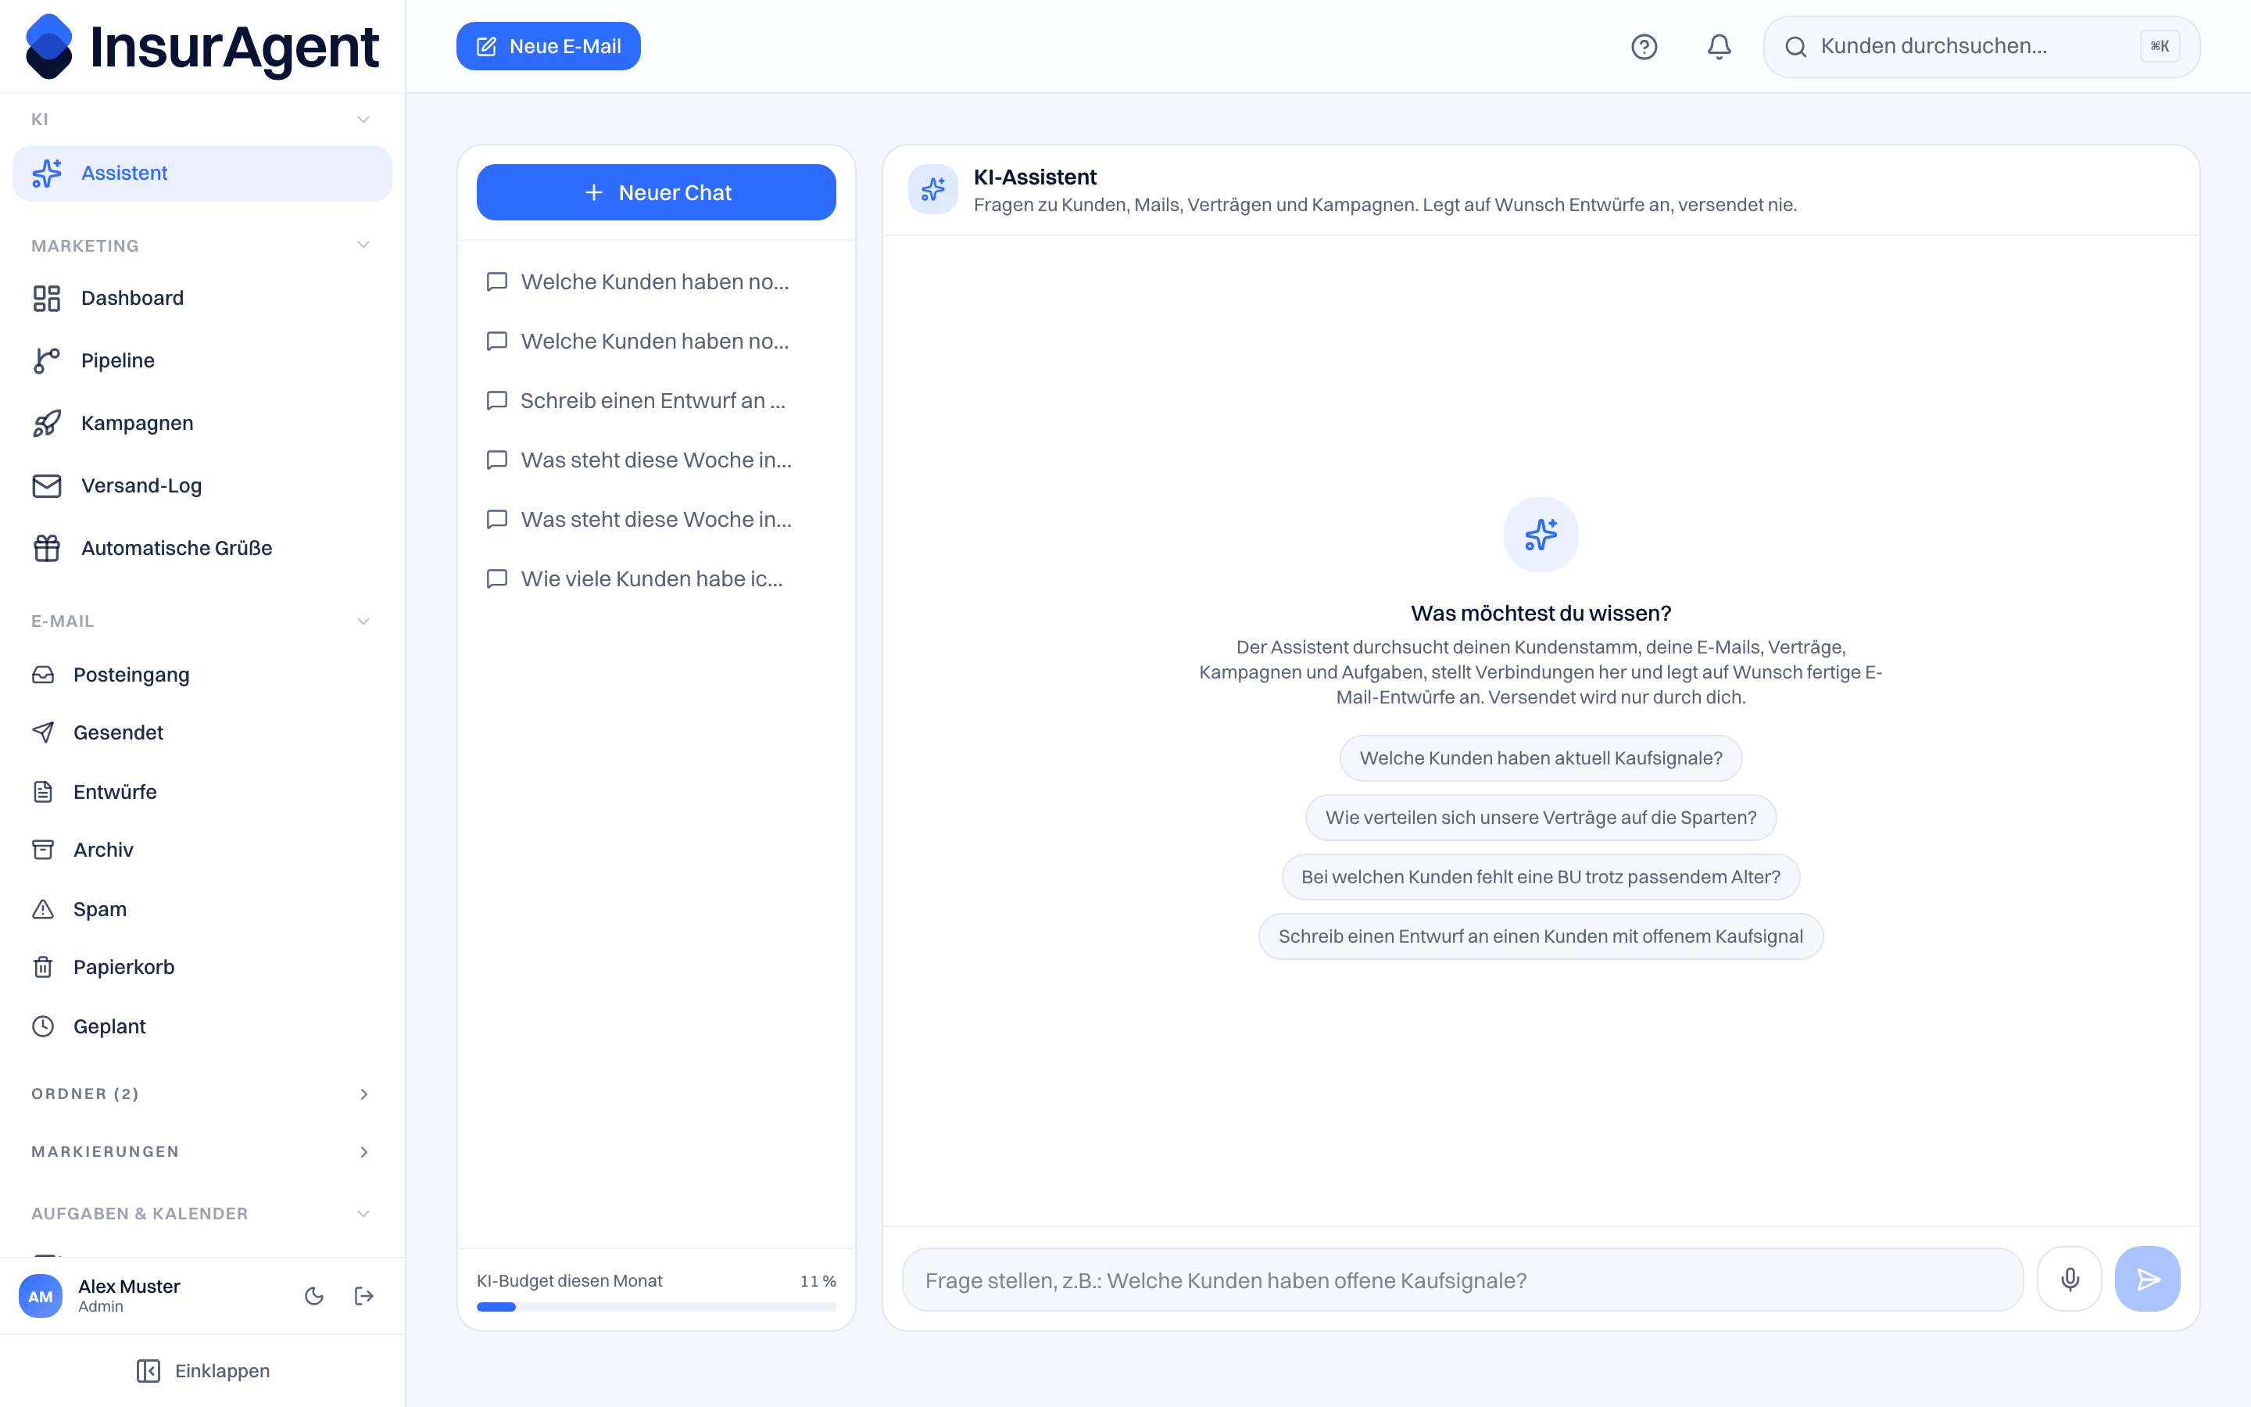Click the help question mark icon

pyautogui.click(x=1644, y=47)
